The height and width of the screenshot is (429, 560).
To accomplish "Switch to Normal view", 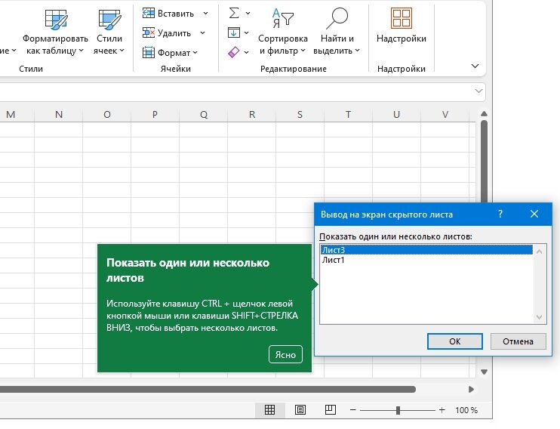I will [269, 409].
